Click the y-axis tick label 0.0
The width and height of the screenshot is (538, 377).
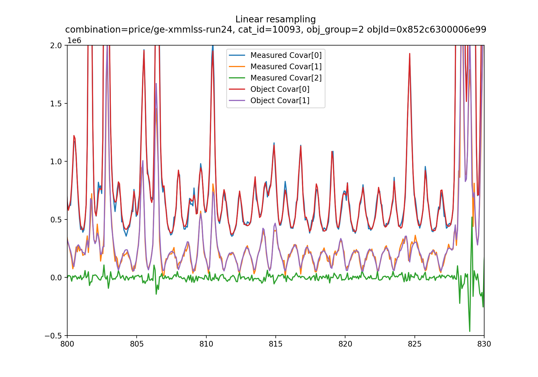[x=56, y=278]
